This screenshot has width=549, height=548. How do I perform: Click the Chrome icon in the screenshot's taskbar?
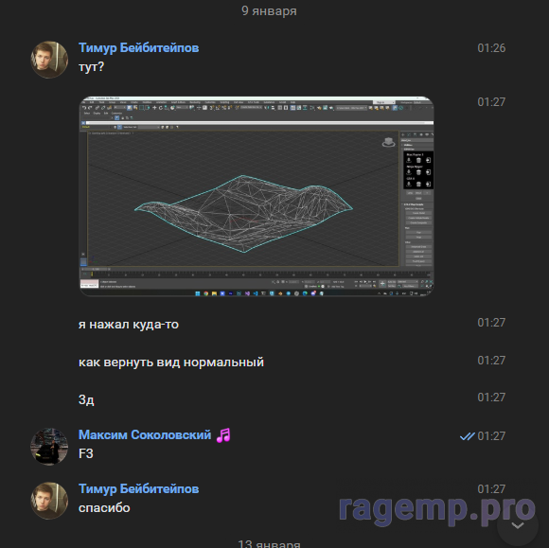pyautogui.click(x=206, y=293)
